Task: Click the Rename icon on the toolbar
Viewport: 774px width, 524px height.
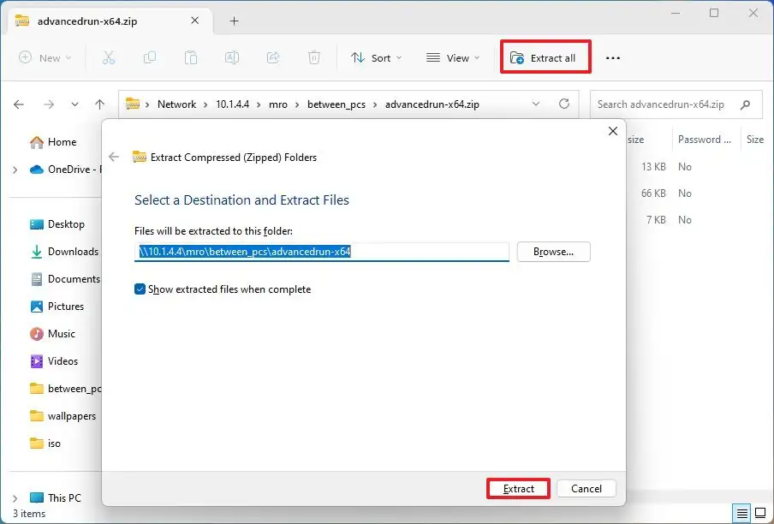Action: (x=231, y=57)
